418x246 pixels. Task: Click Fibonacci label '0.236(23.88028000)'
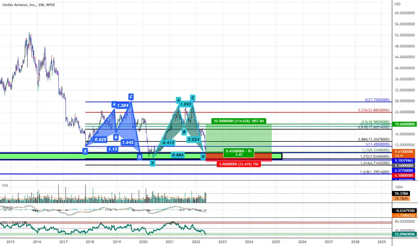tap(374, 110)
